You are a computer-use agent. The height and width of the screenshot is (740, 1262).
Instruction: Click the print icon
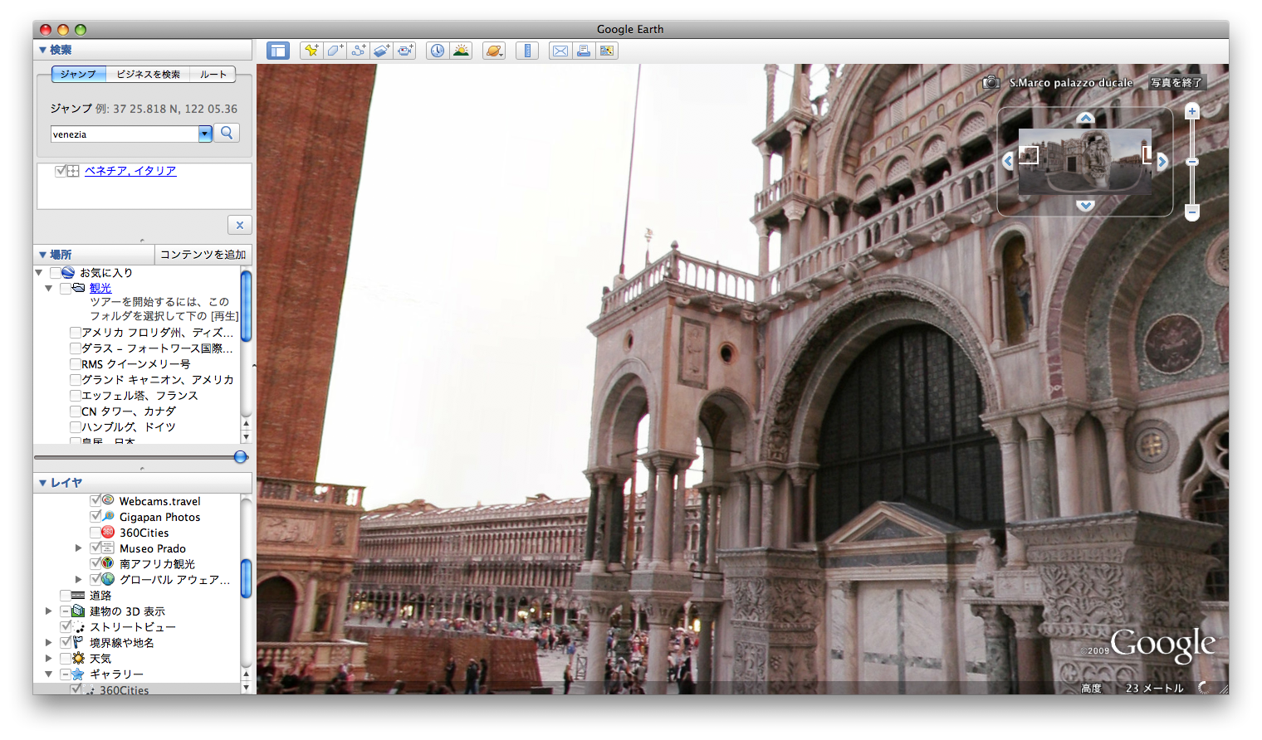tap(584, 51)
